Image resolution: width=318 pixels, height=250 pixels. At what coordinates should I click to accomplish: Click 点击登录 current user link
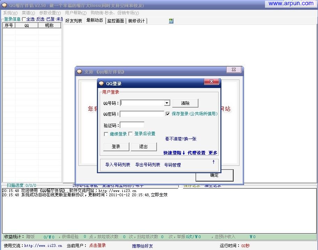click(98, 245)
